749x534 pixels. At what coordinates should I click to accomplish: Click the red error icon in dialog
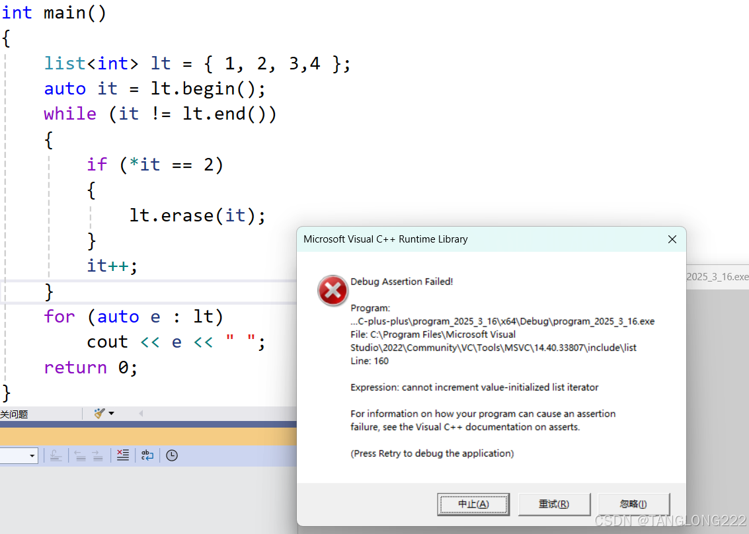pos(333,290)
